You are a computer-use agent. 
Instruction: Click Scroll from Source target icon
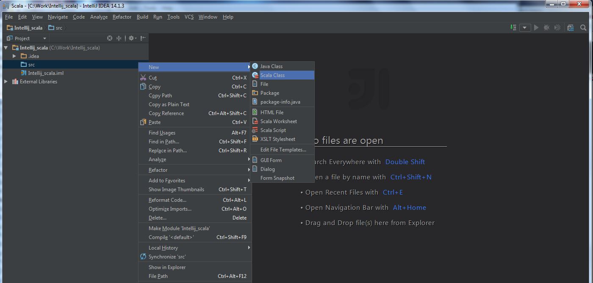point(110,38)
